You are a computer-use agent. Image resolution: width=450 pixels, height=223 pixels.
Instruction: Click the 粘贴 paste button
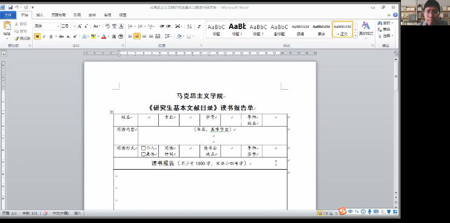click(x=7, y=30)
